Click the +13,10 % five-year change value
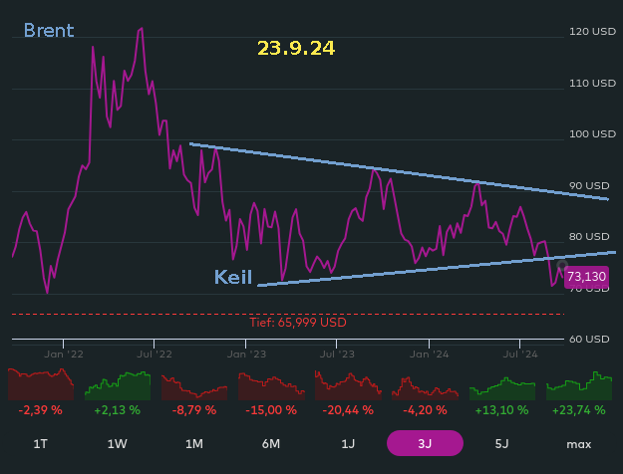 pyautogui.click(x=501, y=410)
